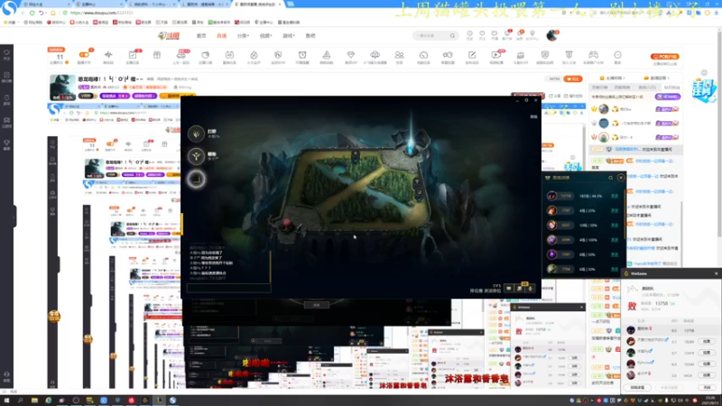Click the car icon with red badge

coord(181,55)
